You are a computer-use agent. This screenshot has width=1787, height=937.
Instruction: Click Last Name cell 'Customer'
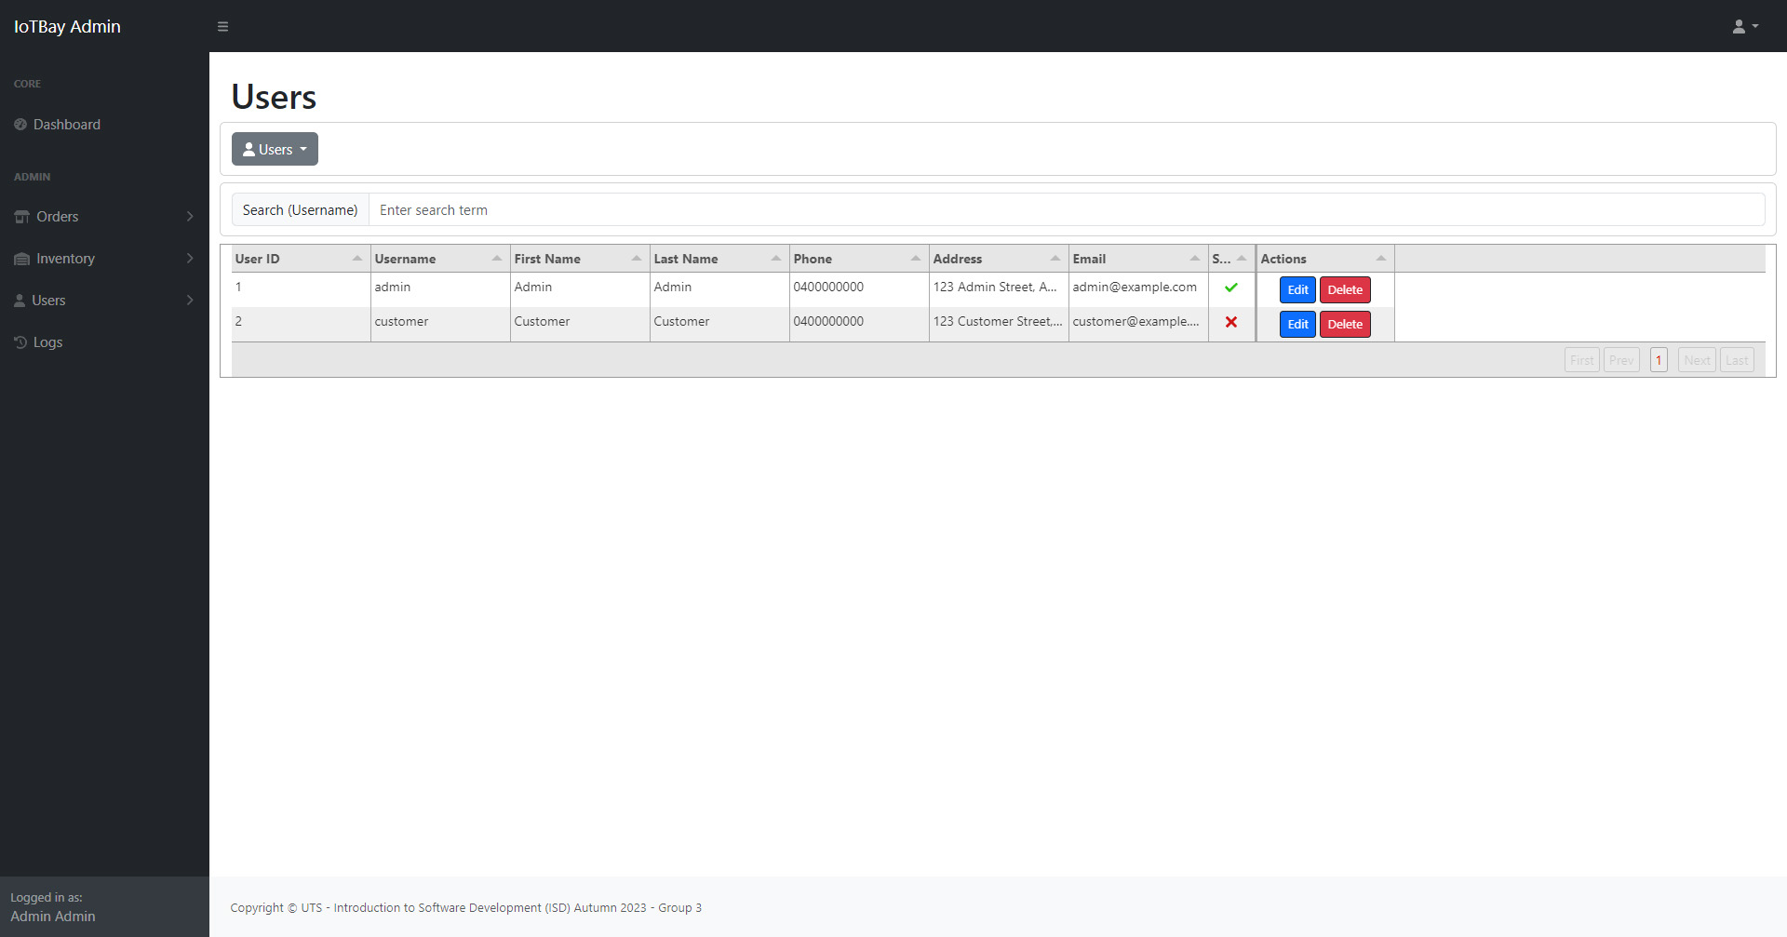coord(719,322)
